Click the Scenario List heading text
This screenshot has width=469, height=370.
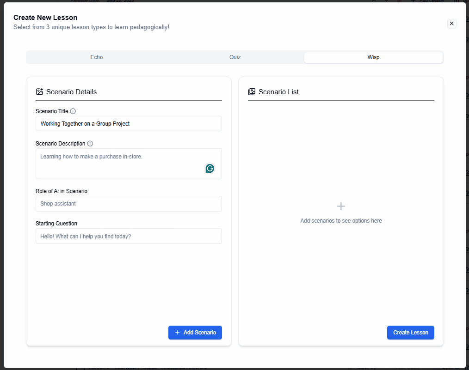point(278,92)
